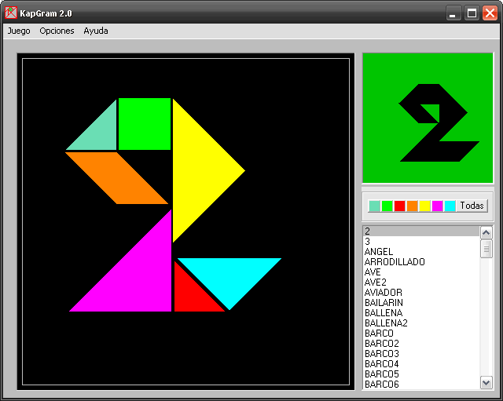
Task: Select BALLENA2 in the figure list
Action: [421, 323]
